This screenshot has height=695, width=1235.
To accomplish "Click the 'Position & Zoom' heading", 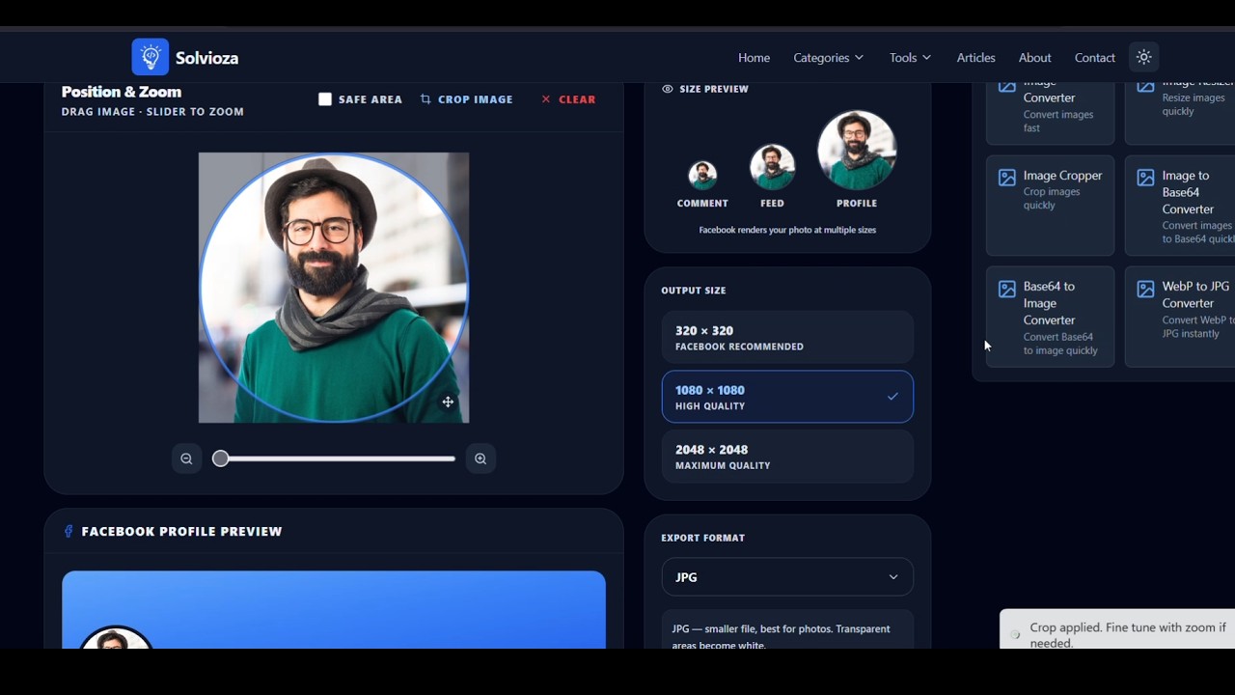I will pos(122,92).
